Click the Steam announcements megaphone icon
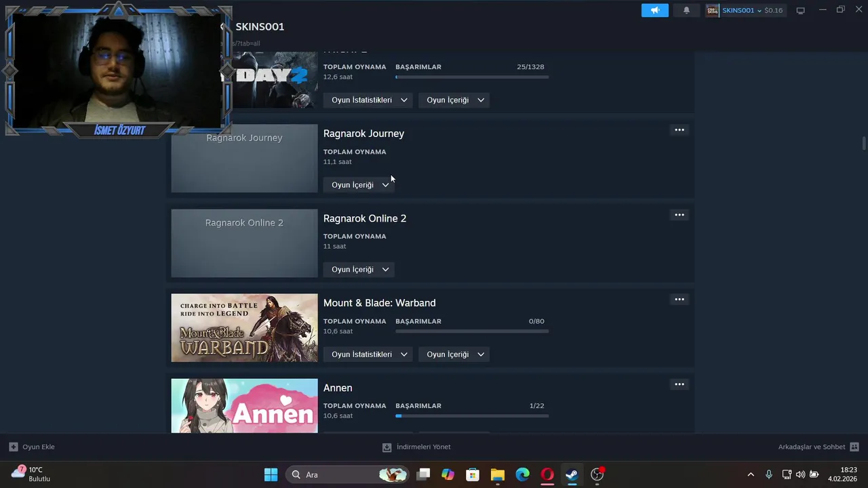868x488 pixels. pyautogui.click(x=655, y=10)
